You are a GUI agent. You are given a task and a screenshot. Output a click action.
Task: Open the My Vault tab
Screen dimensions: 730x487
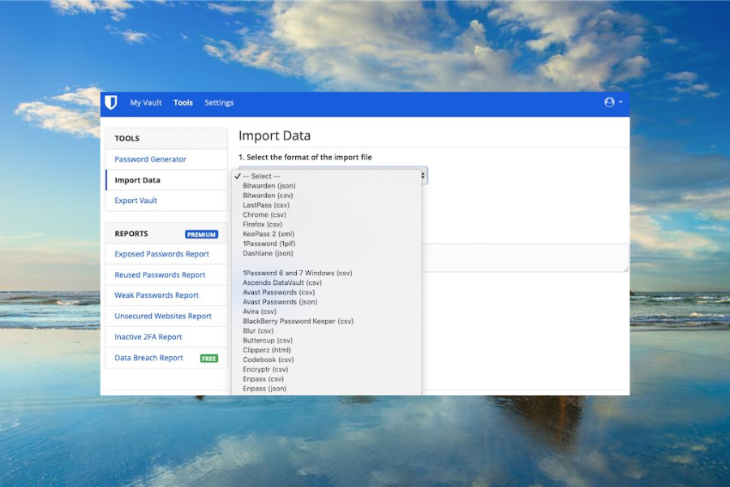[x=146, y=102]
